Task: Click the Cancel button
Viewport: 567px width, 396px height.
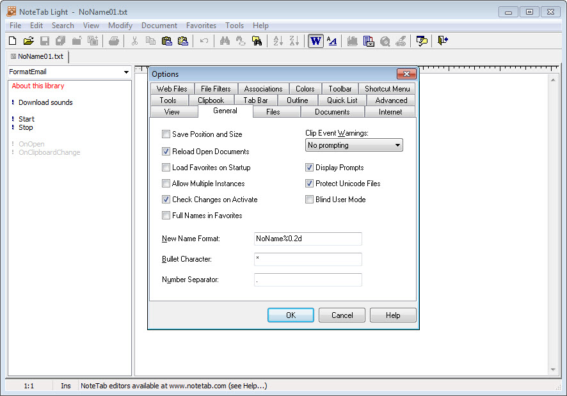Action: (342, 315)
